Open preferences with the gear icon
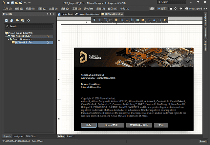 pos(176,9)
